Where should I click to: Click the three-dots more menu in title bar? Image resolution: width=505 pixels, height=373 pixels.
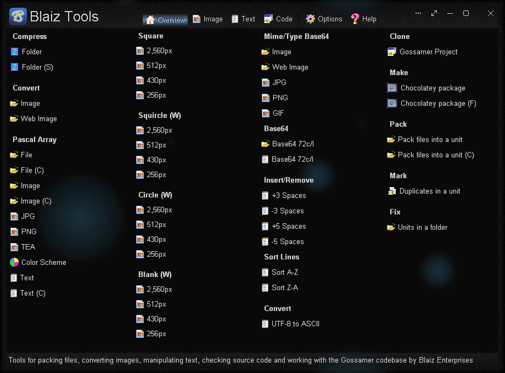[x=418, y=13]
